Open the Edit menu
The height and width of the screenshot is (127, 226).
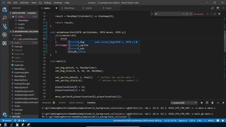tap(15, 2)
